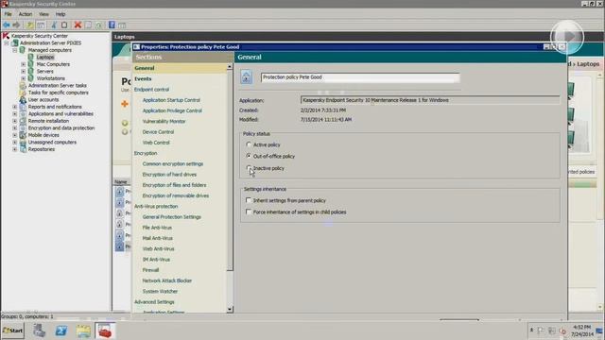Click the video play overlay button
Image resolution: width=605 pixels, height=340 pixels.
coord(567,37)
